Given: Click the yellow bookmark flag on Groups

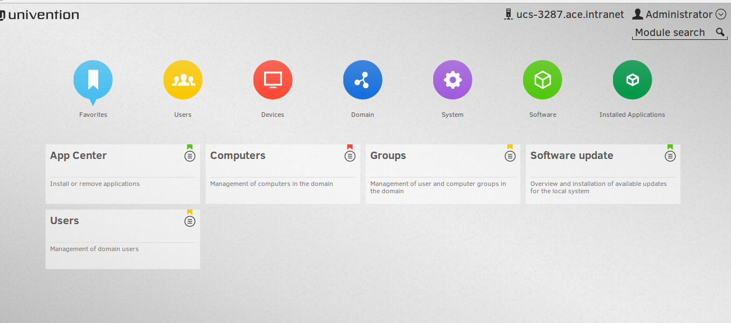Looking at the screenshot, I should (510, 147).
